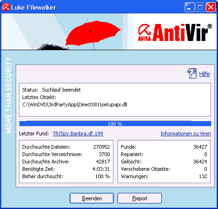Open the TR/Spy.Banbra.df.199 detection link
Viewport: 218px width, 209px height.
point(78,134)
